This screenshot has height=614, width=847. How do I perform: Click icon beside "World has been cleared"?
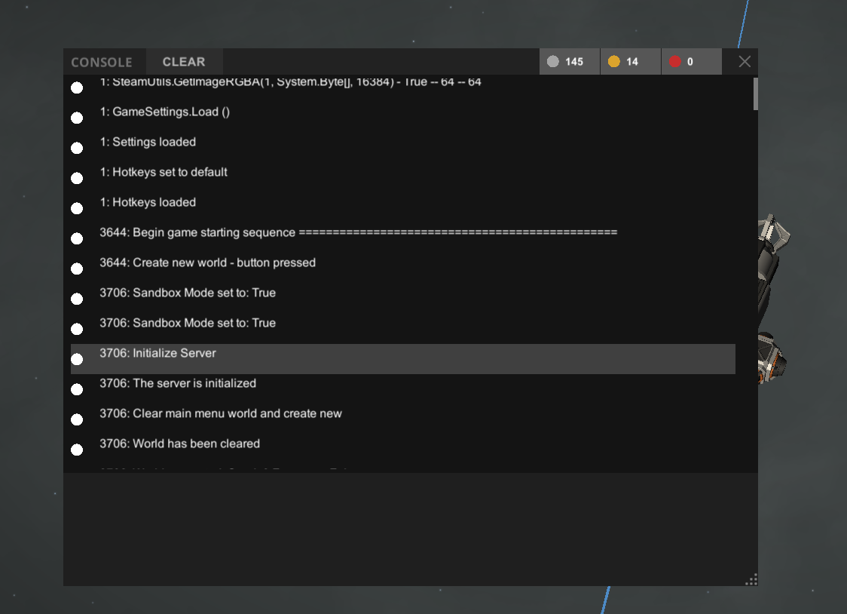(77, 450)
